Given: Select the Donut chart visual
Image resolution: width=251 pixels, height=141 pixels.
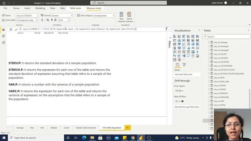Looking at the screenshot, I should (193, 44).
